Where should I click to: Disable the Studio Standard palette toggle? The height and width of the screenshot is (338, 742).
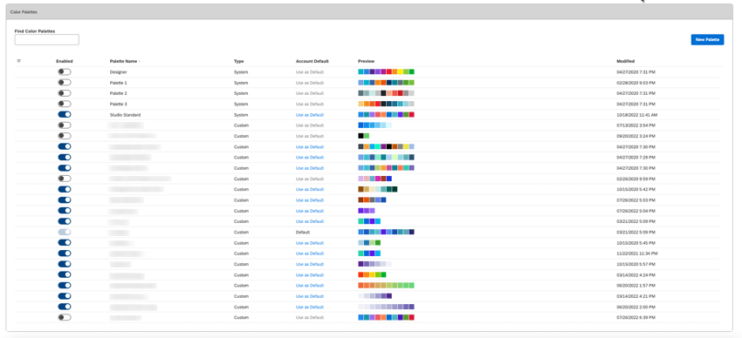(65, 115)
